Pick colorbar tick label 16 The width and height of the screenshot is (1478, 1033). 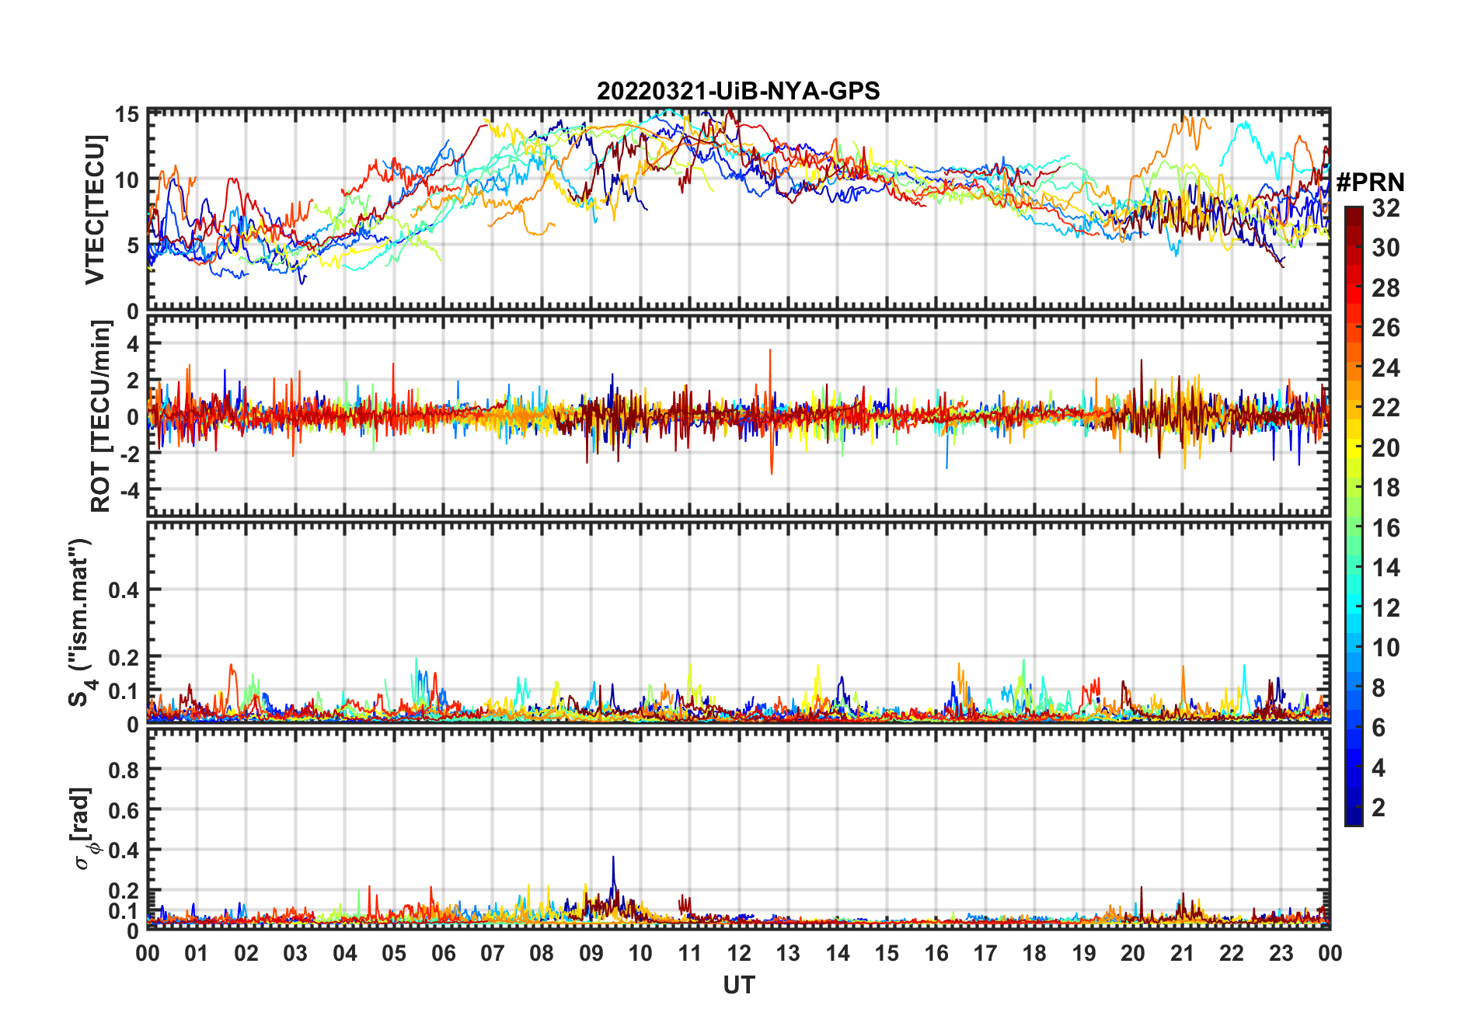tap(1386, 528)
